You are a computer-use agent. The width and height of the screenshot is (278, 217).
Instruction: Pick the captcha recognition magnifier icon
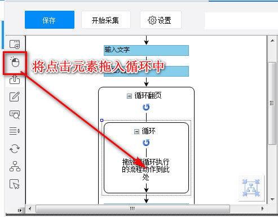click(15, 114)
